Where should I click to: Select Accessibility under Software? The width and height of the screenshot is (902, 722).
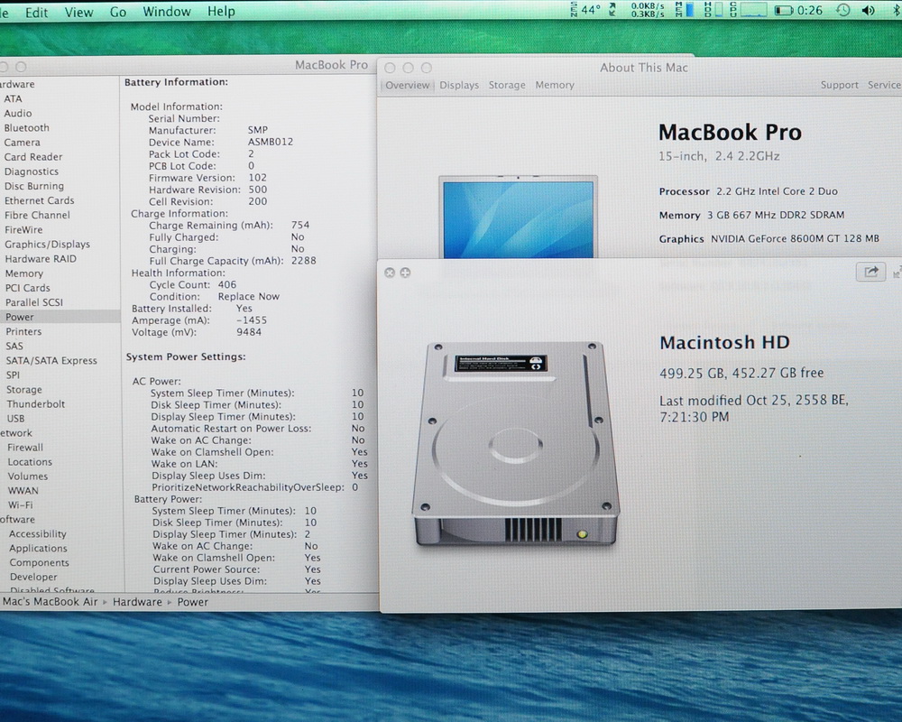click(37, 533)
